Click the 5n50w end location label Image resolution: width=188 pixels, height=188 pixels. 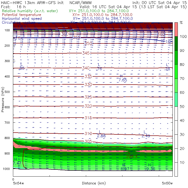(167, 183)
